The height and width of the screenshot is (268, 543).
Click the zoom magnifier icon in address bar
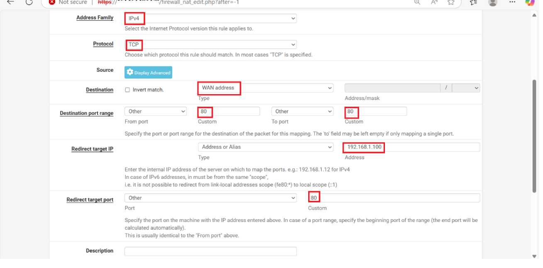[417, 2]
